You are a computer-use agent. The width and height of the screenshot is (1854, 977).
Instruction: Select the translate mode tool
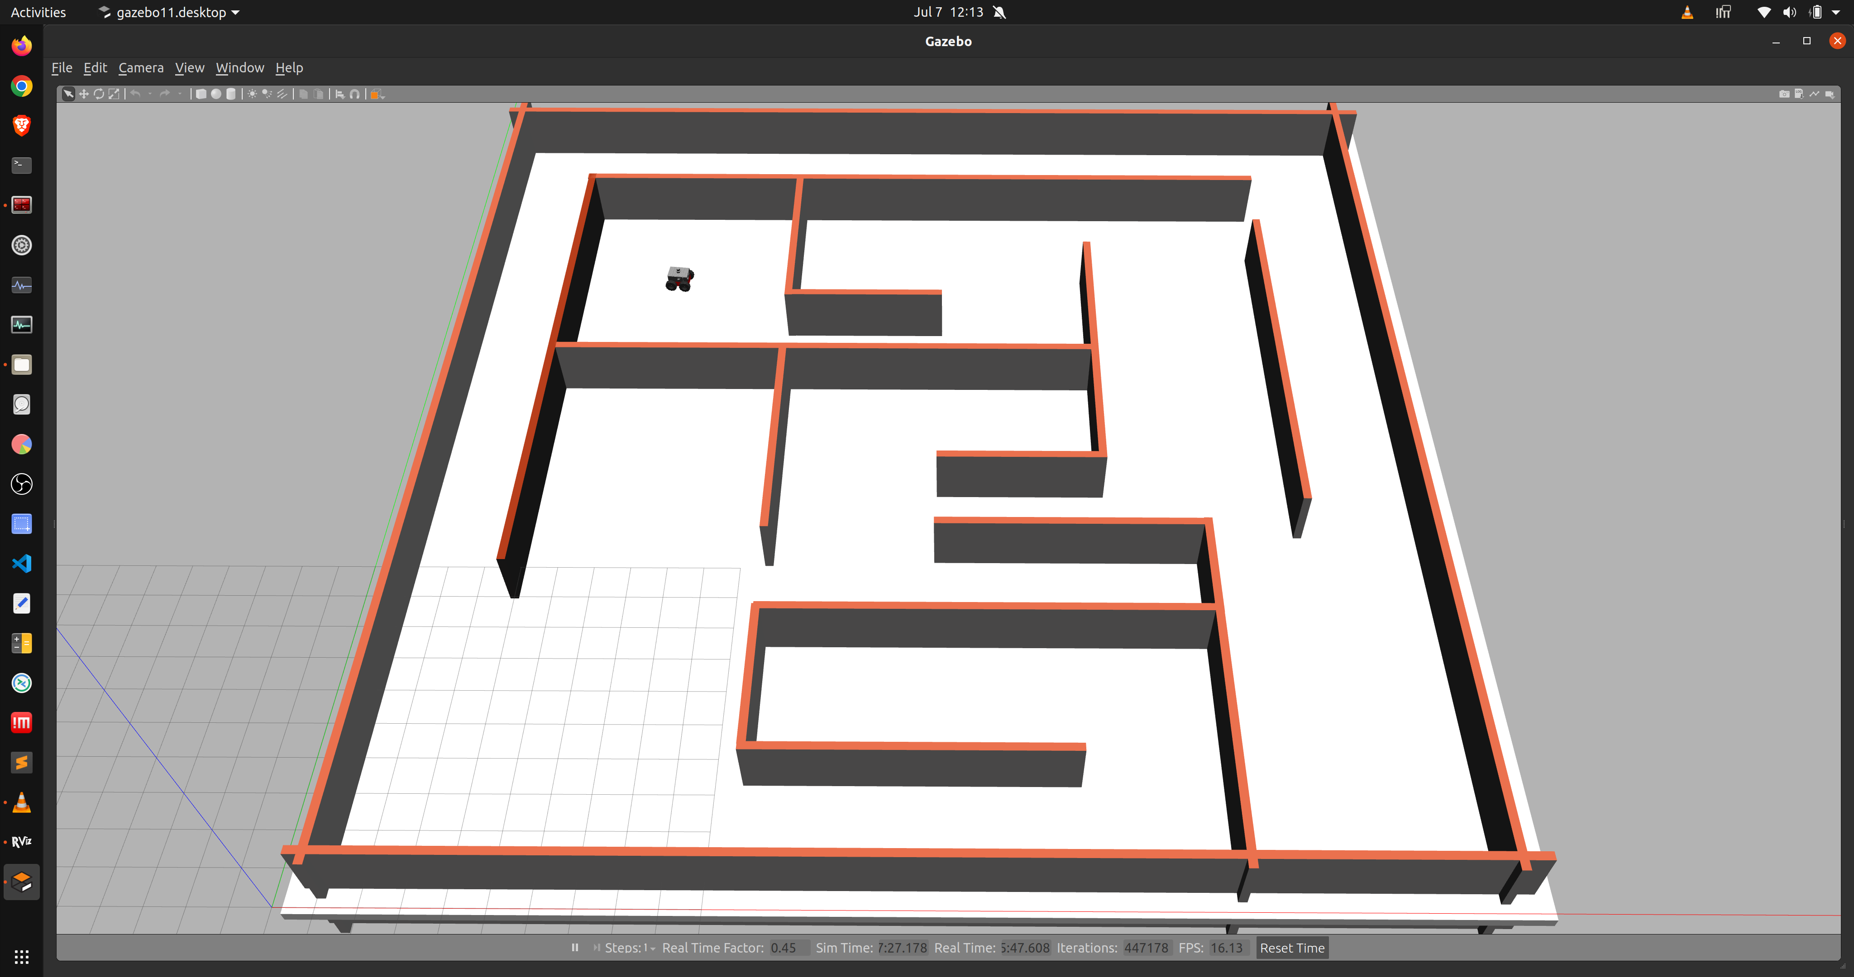83,94
